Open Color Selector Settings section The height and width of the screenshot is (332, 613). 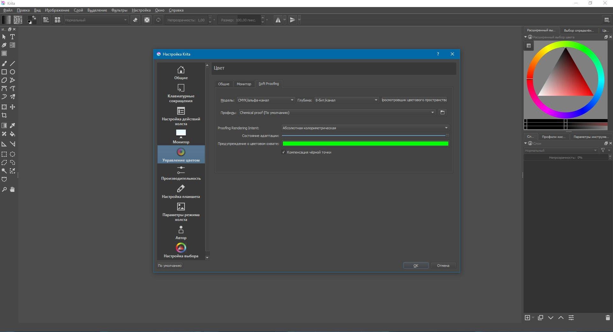181,251
